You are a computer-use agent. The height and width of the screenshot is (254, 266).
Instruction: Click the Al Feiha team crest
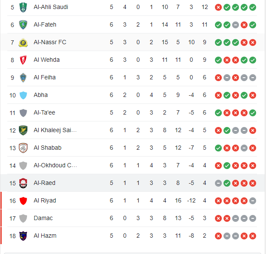[x=23, y=78]
